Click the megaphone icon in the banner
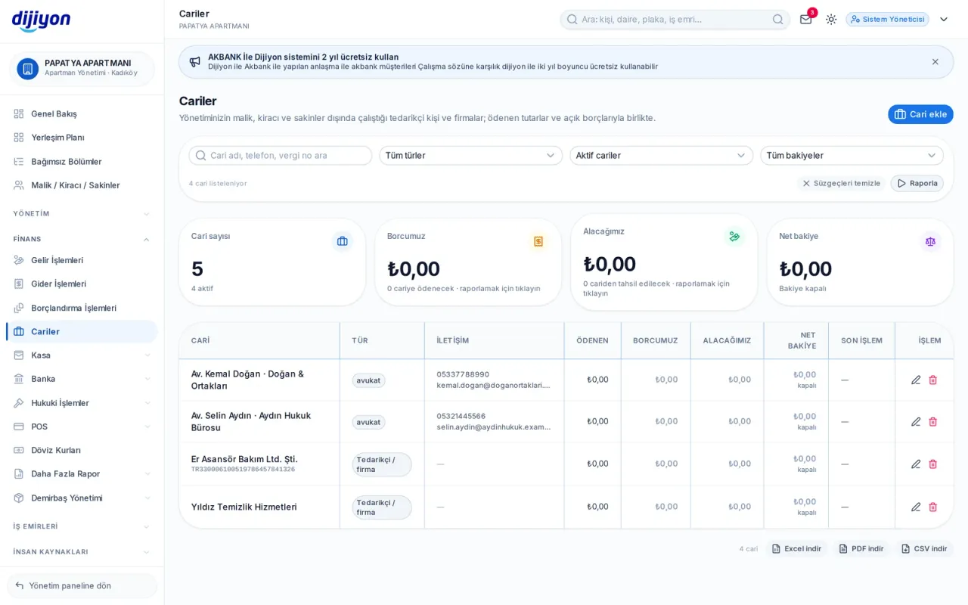This screenshot has height=605, width=968. click(195, 62)
